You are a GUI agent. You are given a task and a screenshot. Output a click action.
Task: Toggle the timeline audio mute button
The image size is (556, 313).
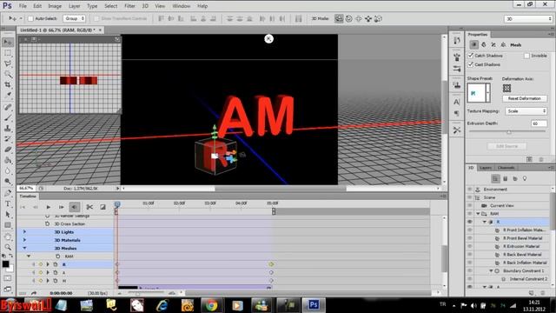point(74,207)
